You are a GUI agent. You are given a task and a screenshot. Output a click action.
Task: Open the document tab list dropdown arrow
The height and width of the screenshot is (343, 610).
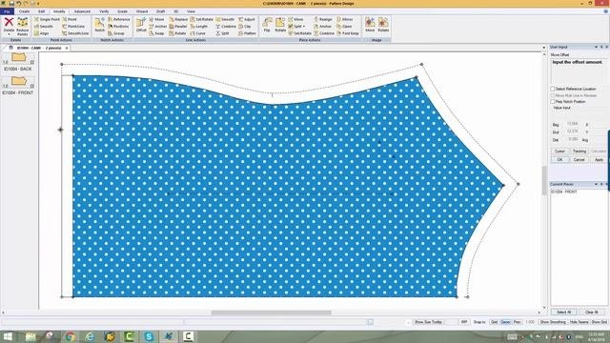544,48
